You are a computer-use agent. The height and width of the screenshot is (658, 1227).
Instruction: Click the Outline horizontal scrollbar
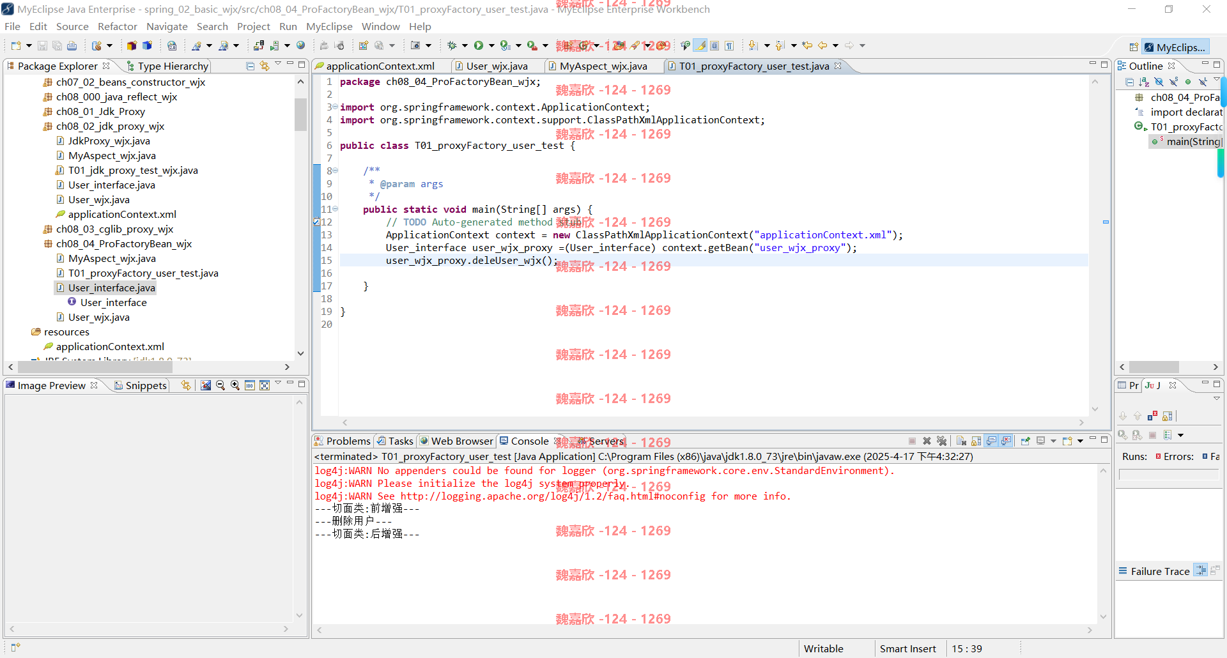click(1154, 367)
